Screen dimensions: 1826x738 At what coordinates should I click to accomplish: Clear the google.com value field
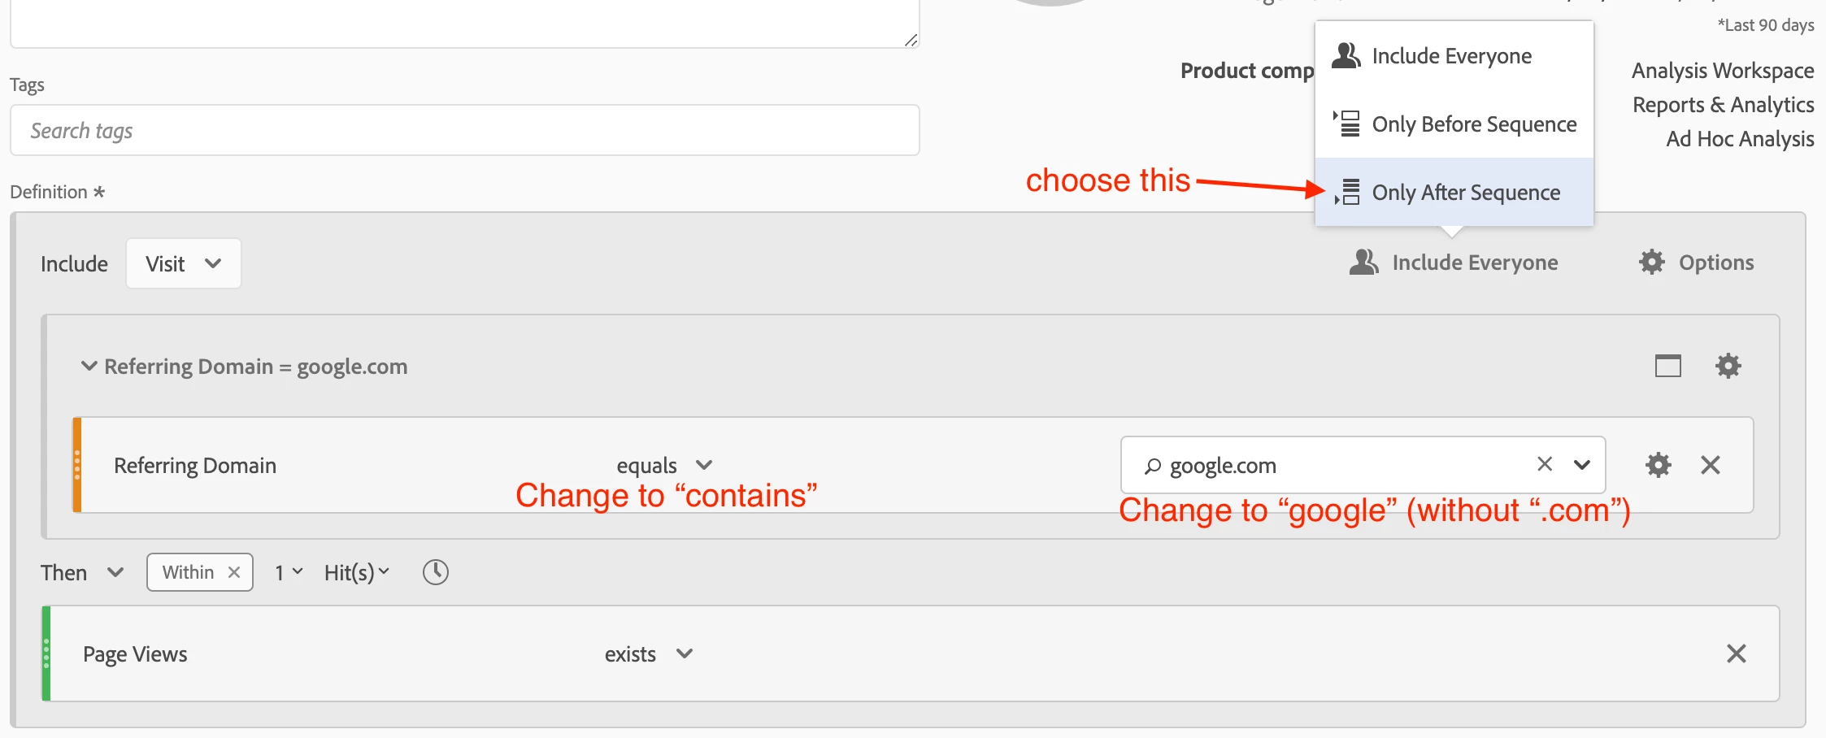point(1544,464)
